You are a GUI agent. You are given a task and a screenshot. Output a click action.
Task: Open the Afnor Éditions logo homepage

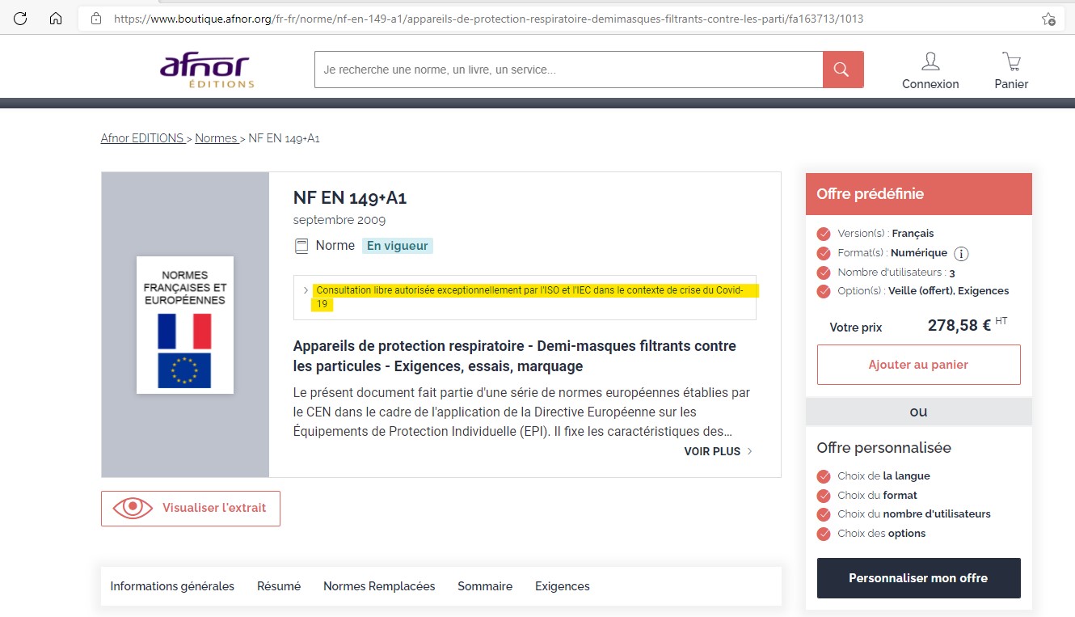click(208, 70)
